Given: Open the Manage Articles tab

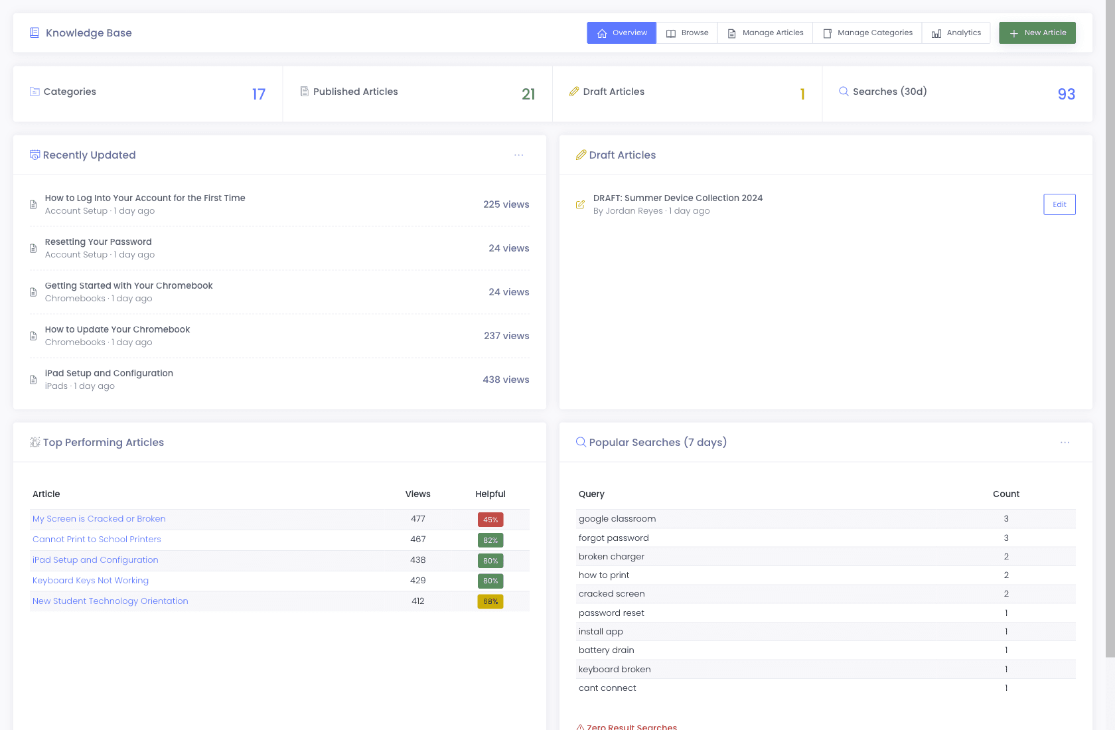Looking at the screenshot, I should (x=765, y=33).
